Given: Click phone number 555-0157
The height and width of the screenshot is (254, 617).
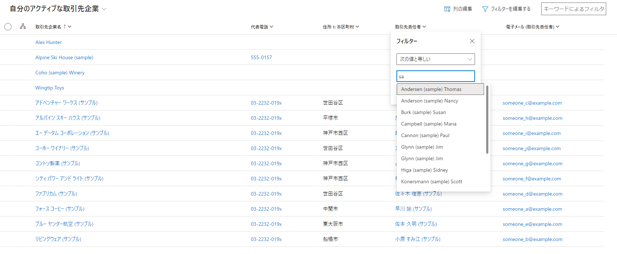Looking at the screenshot, I should coord(261,57).
